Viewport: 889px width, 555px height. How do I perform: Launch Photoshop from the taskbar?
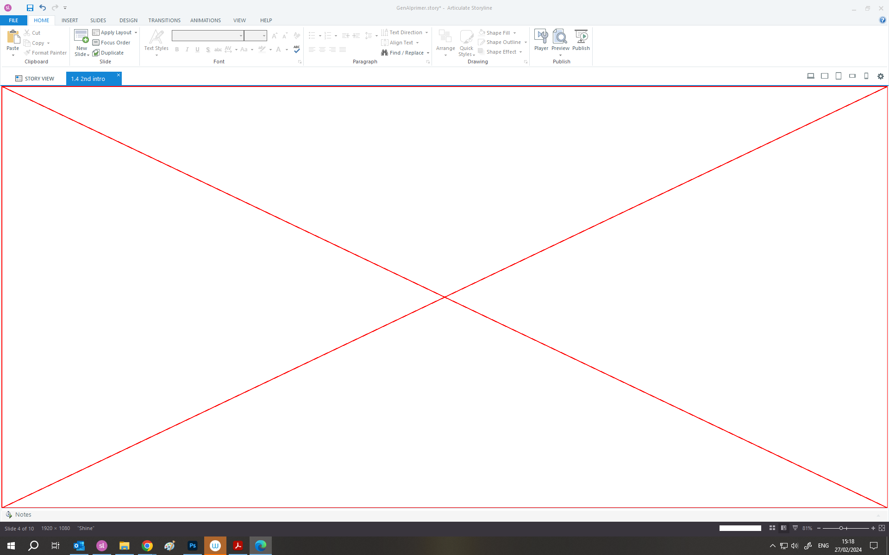pyautogui.click(x=192, y=546)
